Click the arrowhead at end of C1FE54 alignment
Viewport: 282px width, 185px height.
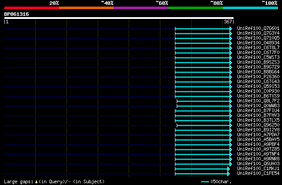pos(229,174)
